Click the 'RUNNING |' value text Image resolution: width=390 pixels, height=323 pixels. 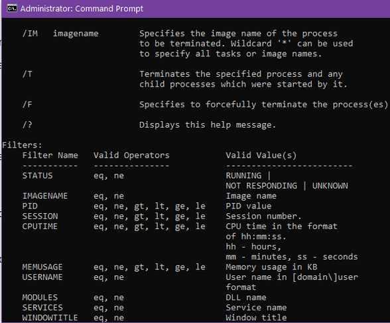point(248,175)
